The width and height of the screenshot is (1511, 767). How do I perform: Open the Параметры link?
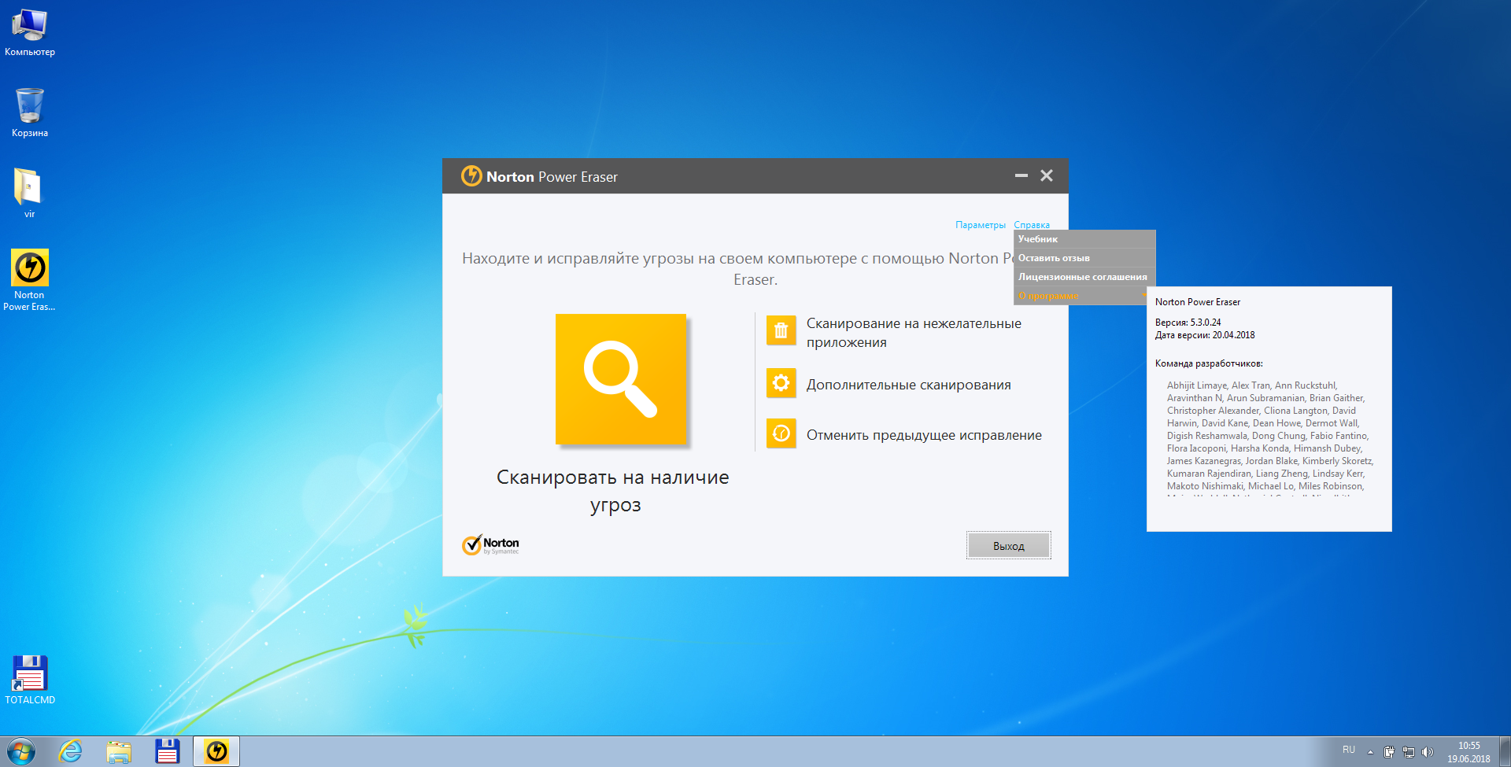[981, 225]
